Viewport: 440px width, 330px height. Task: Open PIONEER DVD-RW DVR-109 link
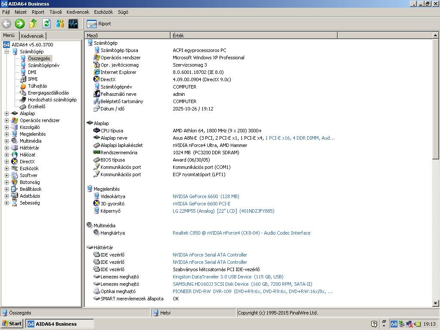253,291
